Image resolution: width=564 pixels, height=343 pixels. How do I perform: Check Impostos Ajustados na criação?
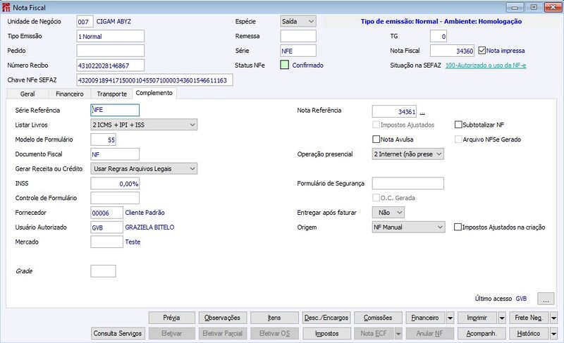[x=458, y=227]
